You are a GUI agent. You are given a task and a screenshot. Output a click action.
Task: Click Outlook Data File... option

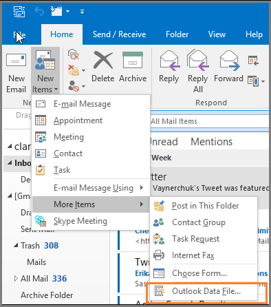pos(204,291)
